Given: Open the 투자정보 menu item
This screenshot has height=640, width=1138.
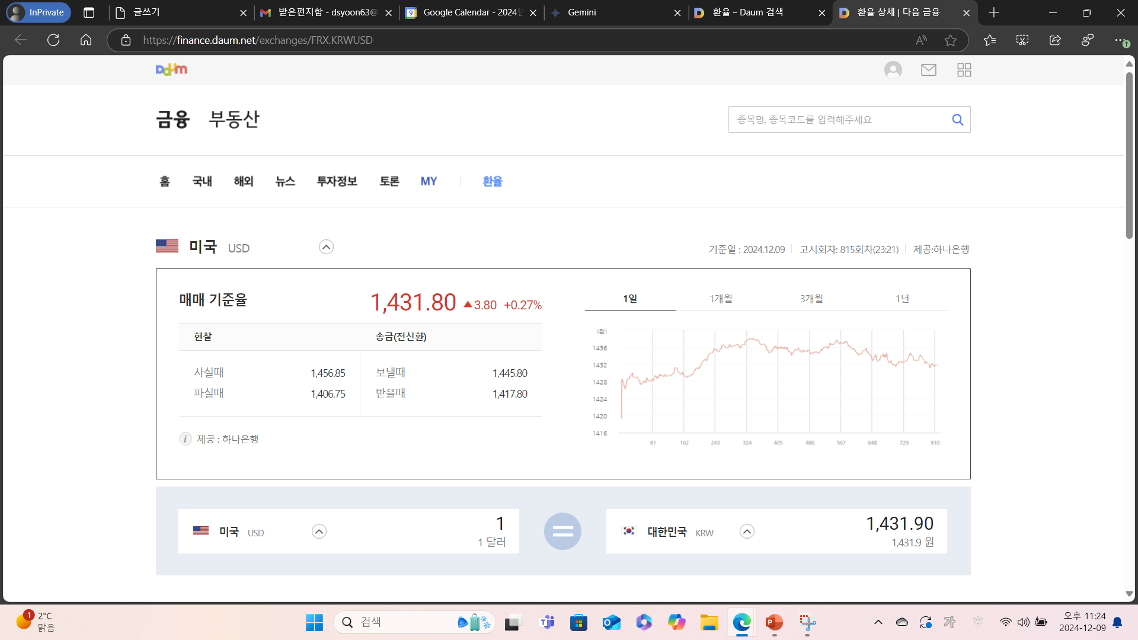Looking at the screenshot, I should pyautogui.click(x=337, y=181).
